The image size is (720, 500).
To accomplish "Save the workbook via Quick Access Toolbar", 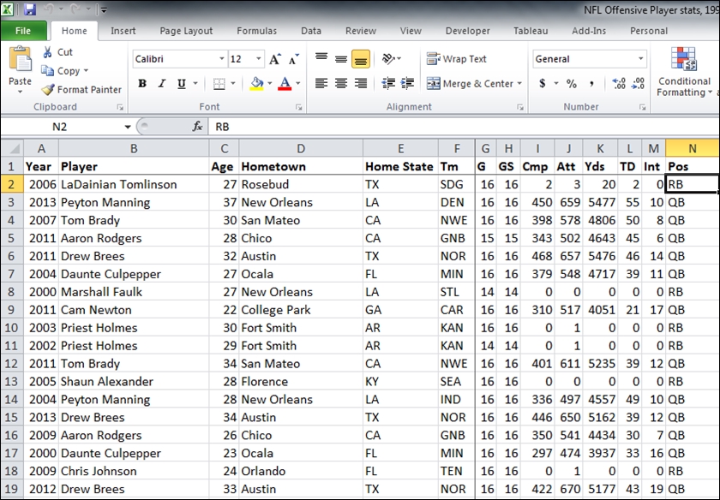I will 32,8.
